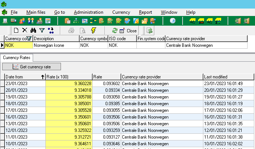Click the grayed printer icon

tap(71, 30)
